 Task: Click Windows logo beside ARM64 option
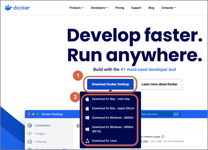(87, 129)
